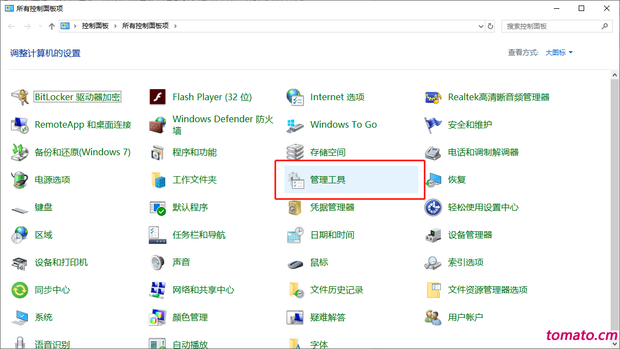
Task: Open the 恢复 icon
Action: coord(433,180)
